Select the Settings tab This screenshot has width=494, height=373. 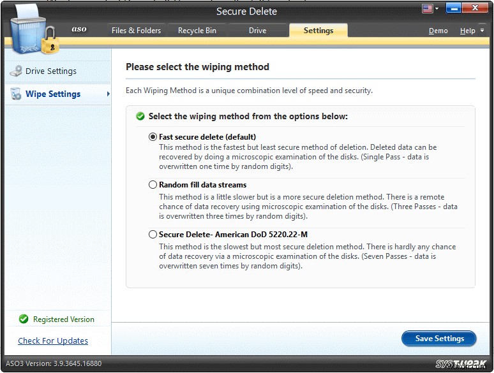[x=318, y=31]
